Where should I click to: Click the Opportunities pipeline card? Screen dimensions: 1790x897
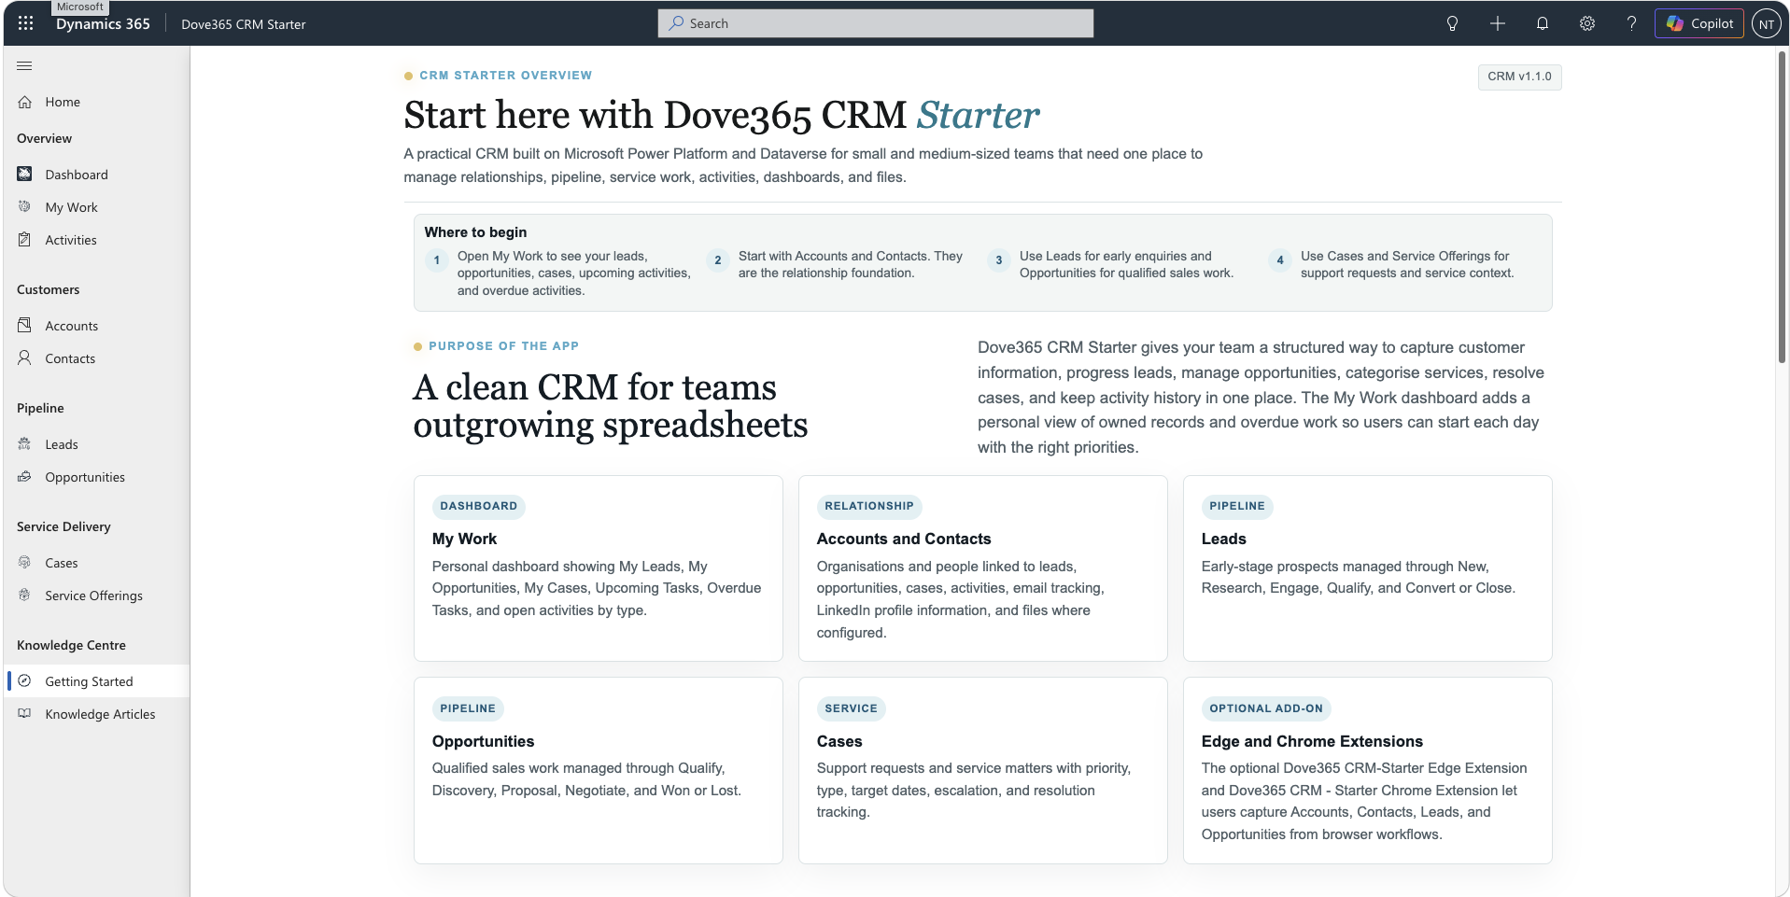click(x=599, y=770)
